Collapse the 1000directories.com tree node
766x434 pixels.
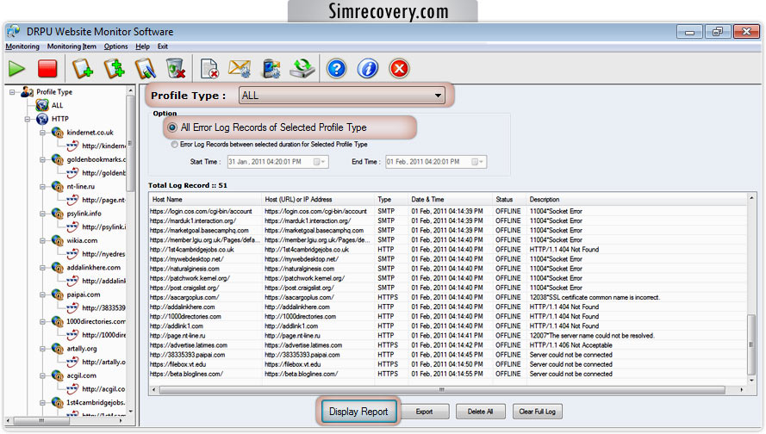click(42, 322)
